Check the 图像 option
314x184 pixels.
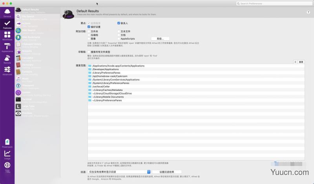89,38
